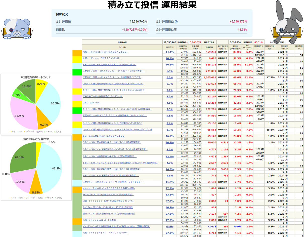Image resolution: width=305 pixels, height=237 pixels.
Task: Click the -5.5% average annual return link
Action: pyautogui.click(x=170, y=226)
